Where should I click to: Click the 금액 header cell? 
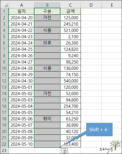click(70, 11)
